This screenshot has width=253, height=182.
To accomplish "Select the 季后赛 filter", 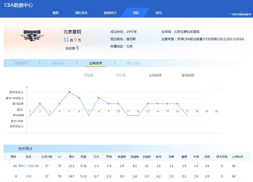I will click(x=121, y=75).
